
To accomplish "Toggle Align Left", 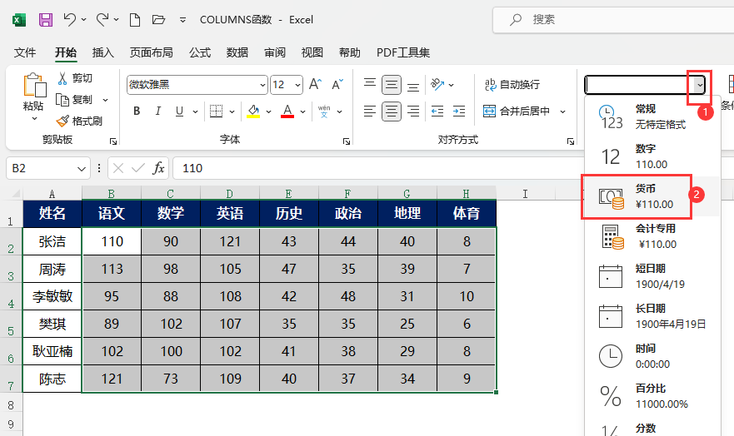I will coord(370,111).
